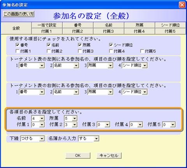
Task: Click the OK button
Action: click(78, 156)
